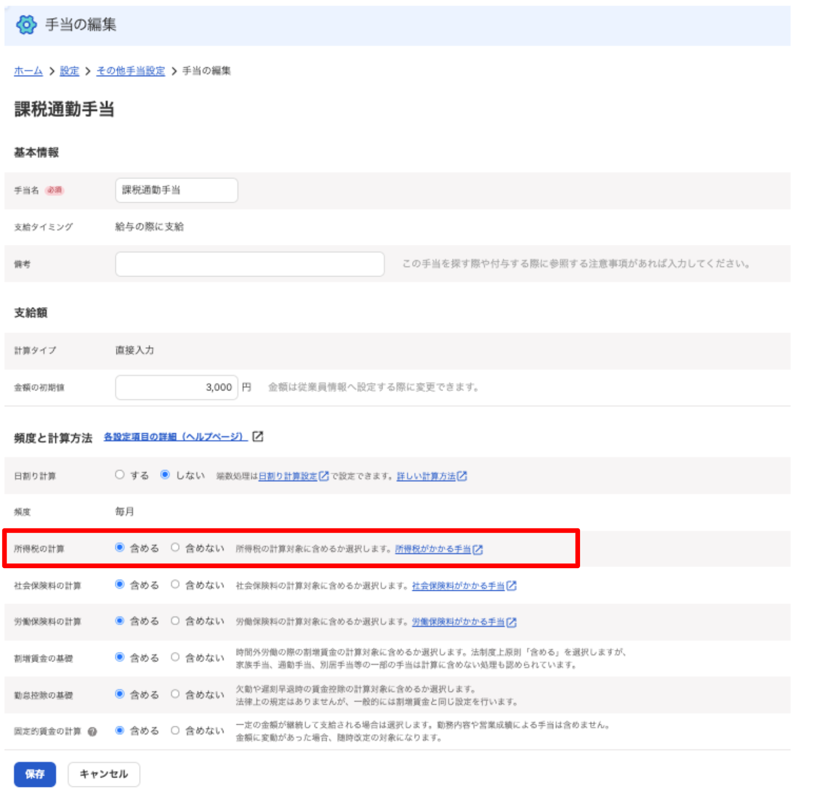Select 含める for 固定的賃金の計算
The image size is (832, 798).
(x=119, y=731)
